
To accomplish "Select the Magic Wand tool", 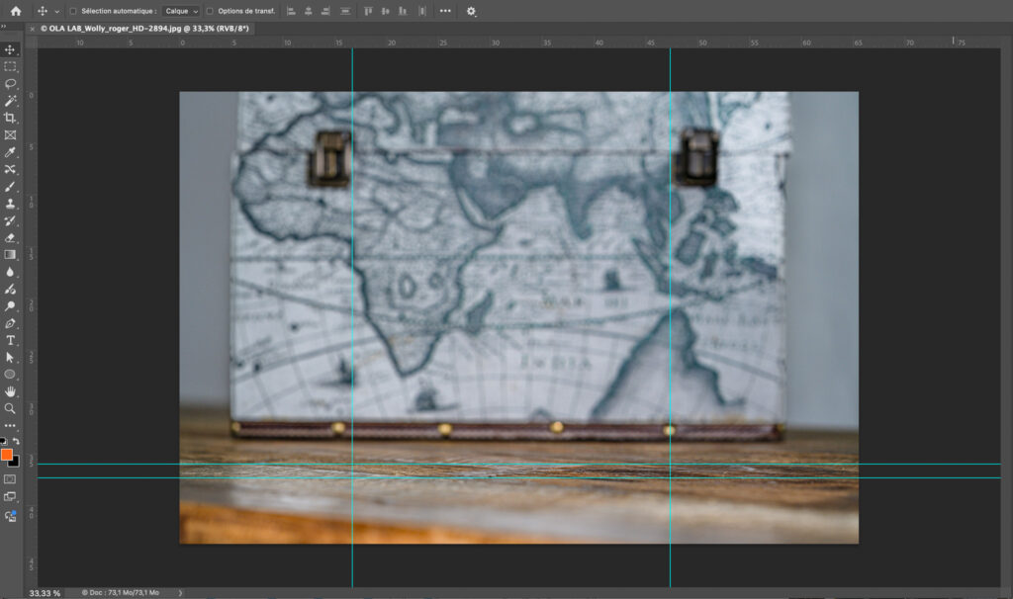I will tap(10, 101).
